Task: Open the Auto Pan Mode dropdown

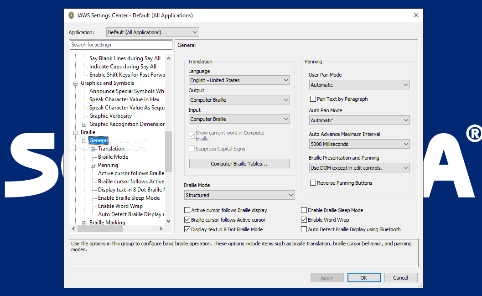Action: [x=359, y=120]
